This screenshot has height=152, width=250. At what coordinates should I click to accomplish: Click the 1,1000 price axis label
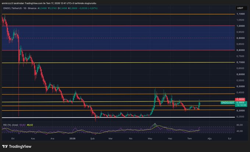tap(240, 14)
